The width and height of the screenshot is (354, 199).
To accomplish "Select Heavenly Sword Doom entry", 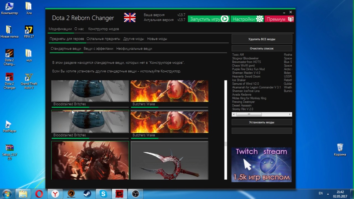I will (246, 76).
